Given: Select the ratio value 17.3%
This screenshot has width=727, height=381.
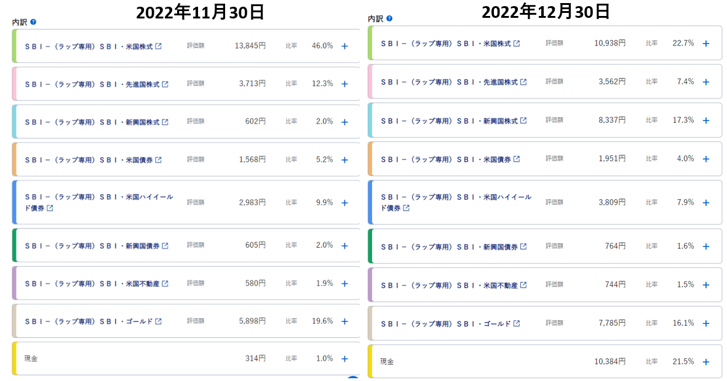Looking at the screenshot, I should (x=683, y=120).
